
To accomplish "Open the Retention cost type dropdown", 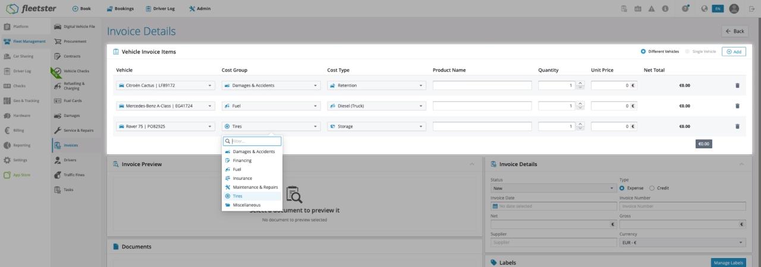I will pos(377,85).
